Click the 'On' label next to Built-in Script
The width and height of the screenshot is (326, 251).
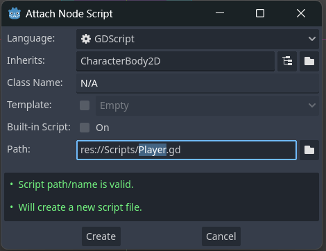(103, 128)
